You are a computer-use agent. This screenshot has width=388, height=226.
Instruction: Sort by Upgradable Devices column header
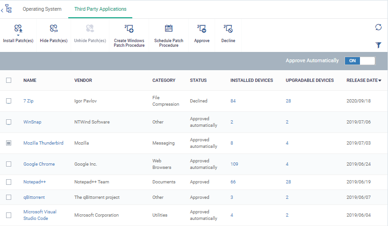pos(310,80)
